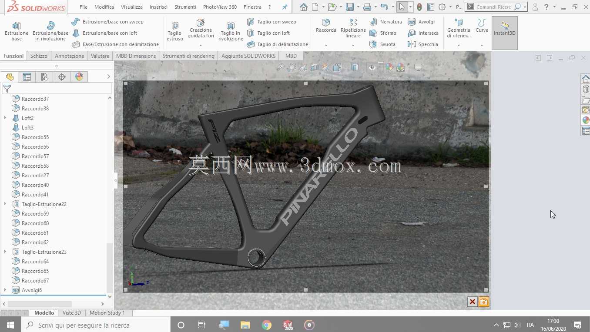This screenshot has width=590, height=332.
Task: Toggle the Instant3D button
Action: [x=505, y=33]
